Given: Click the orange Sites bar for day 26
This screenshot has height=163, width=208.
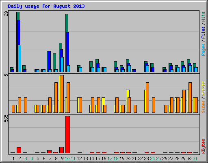Looking at the screenshot, I should point(166,109).
